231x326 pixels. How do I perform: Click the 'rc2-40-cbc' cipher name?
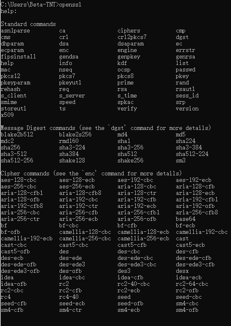click(x=134, y=284)
